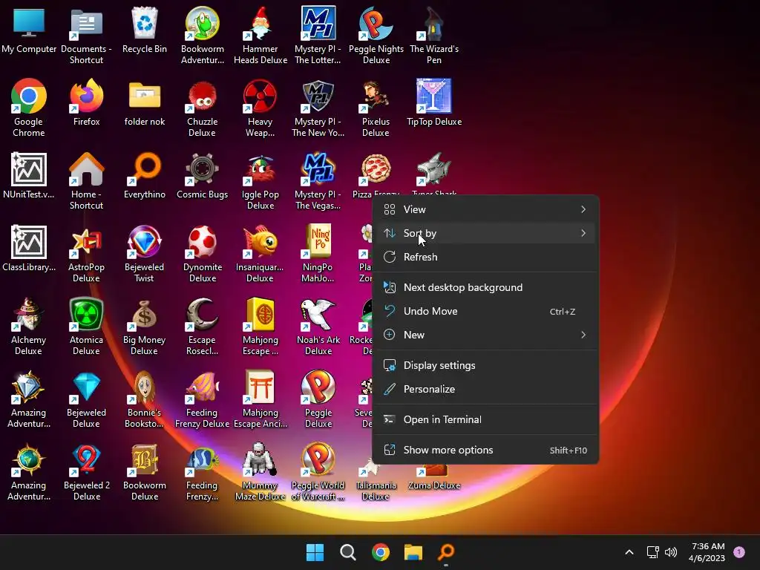Select the ClassLibrary file icon
This screenshot has height=570, width=760.
29,248
